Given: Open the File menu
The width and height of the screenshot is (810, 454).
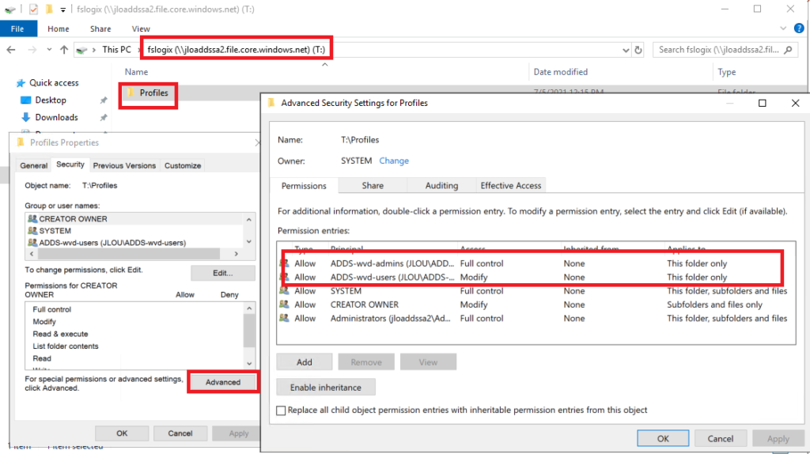Looking at the screenshot, I should pos(17,29).
